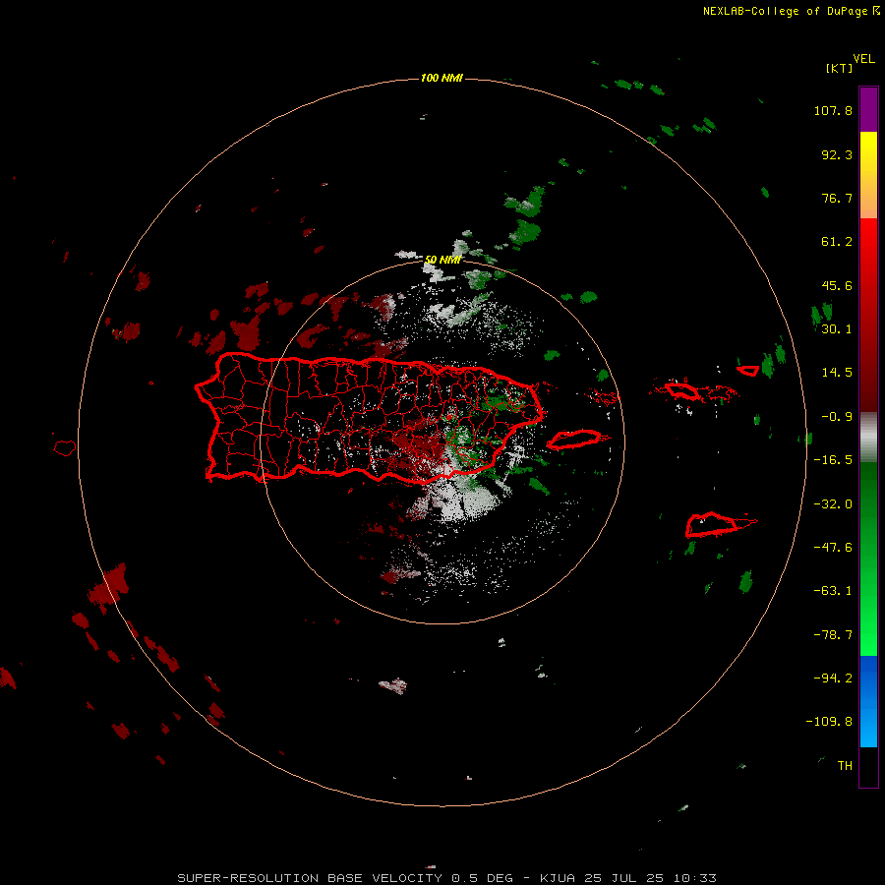The height and width of the screenshot is (885, 885).
Task: Click the NEXLAB-College of DuPage credit text
Action: coord(791,11)
